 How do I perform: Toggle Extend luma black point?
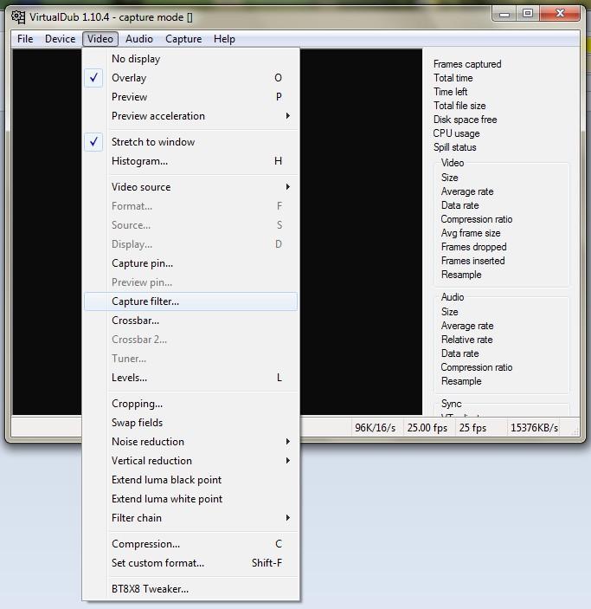pos(190,480)
